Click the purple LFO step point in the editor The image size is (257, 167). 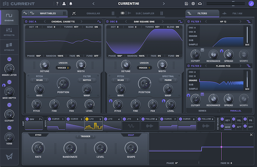click(221, 147)
